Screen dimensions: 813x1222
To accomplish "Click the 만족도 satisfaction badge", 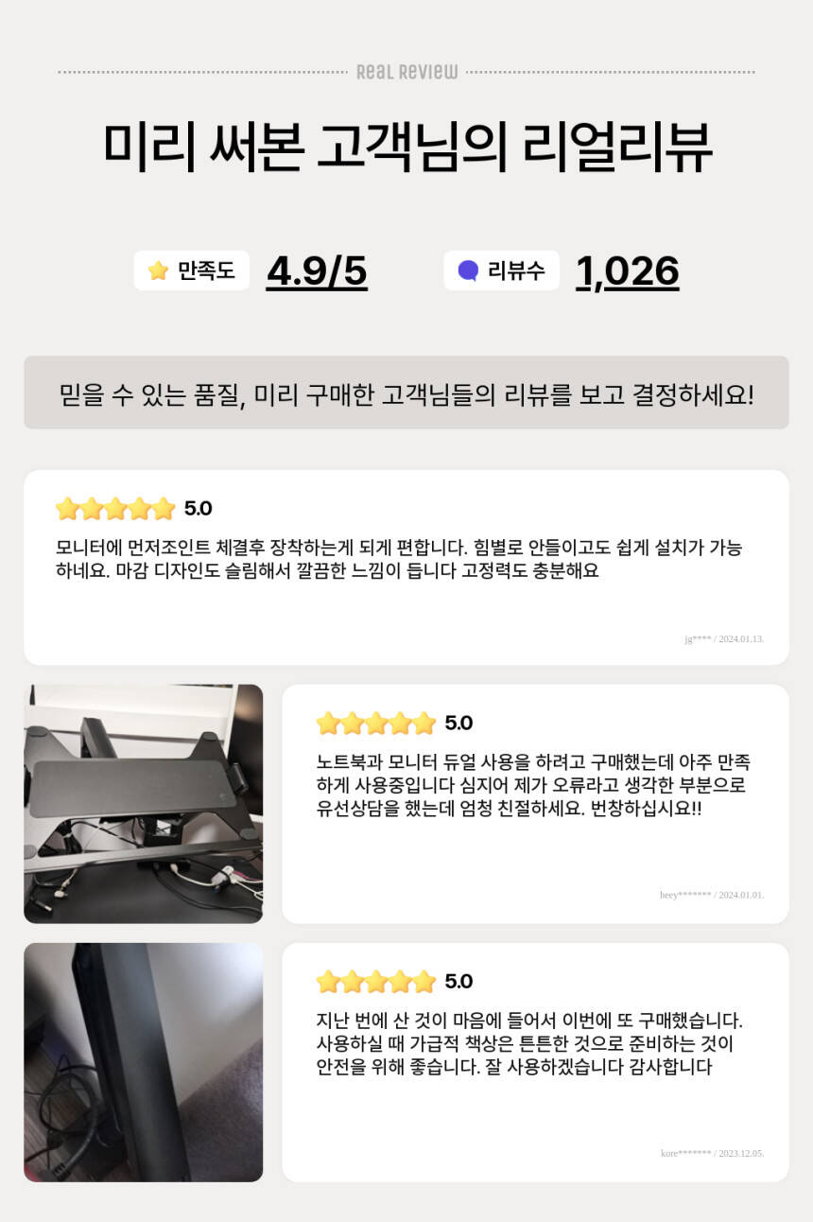I will tap(192, 271).
